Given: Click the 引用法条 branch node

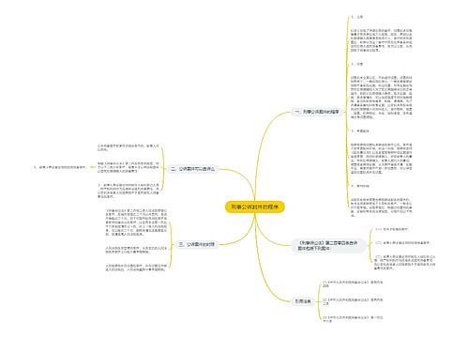Looking at the screenshot, I should click(x=303, y=301).
